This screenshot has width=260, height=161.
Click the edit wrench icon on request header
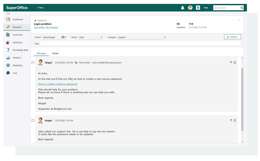(239, 20)
